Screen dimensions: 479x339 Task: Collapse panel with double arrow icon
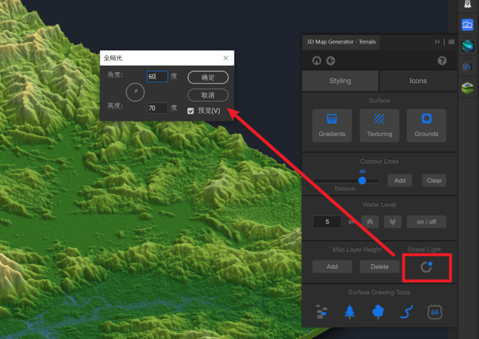[437, 42]
